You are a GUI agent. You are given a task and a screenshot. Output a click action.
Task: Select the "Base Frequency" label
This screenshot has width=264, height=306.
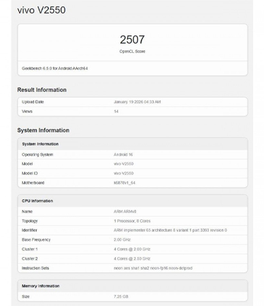(36, 240)
